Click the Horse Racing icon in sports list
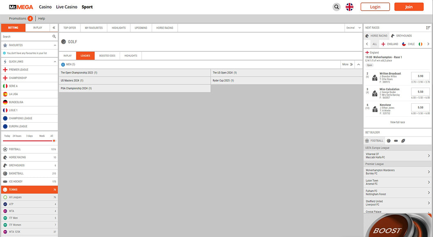Screen dimensions: 433x237 [5, 157]
